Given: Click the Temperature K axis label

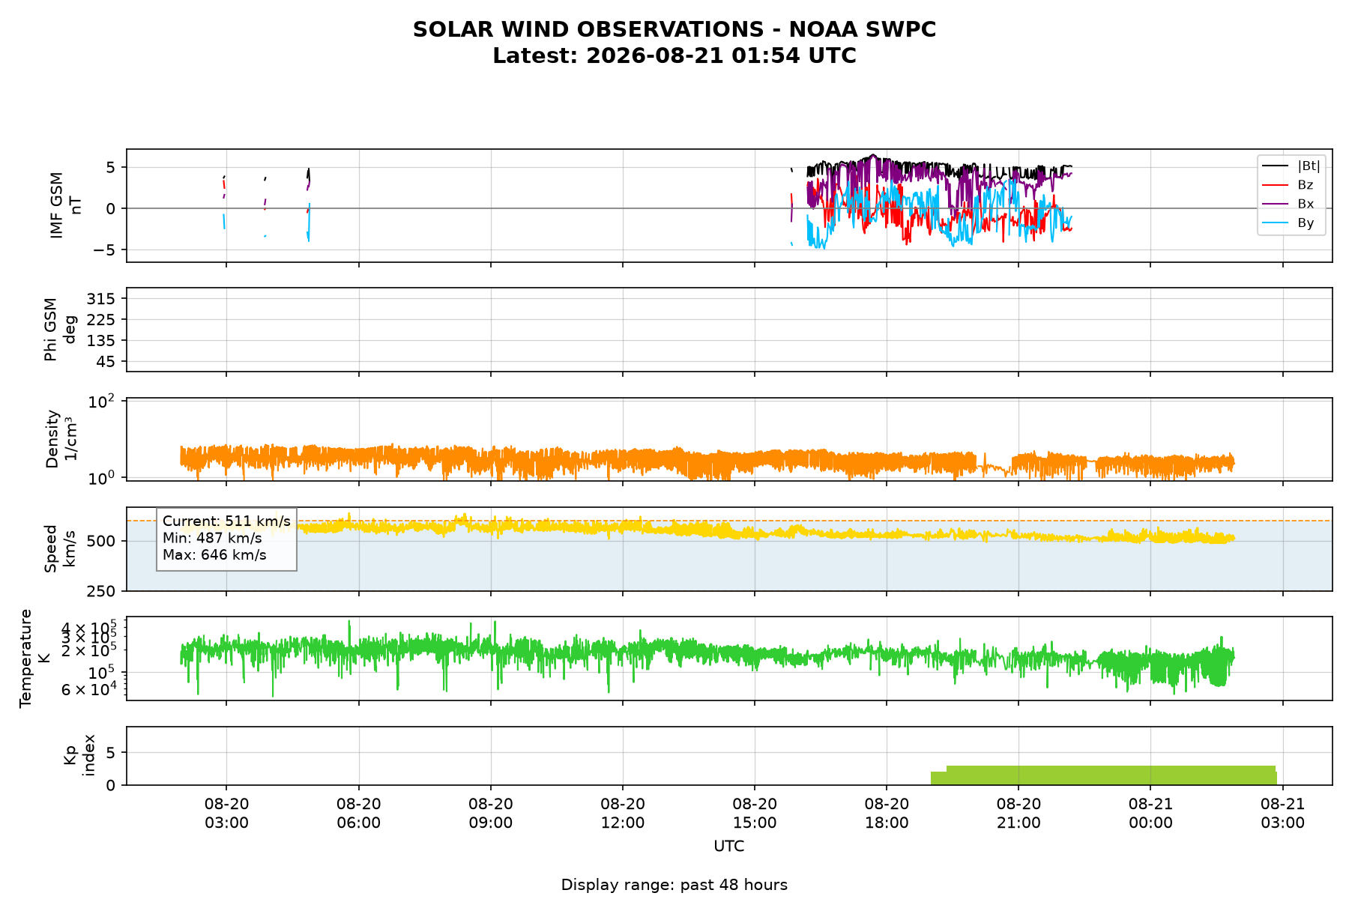Looking at the screenshot, I should 34,658.
